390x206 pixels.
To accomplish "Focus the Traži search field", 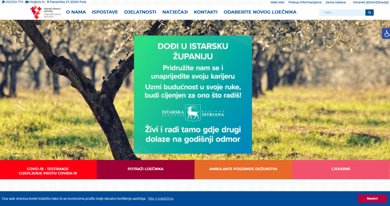I will (342, 13).
